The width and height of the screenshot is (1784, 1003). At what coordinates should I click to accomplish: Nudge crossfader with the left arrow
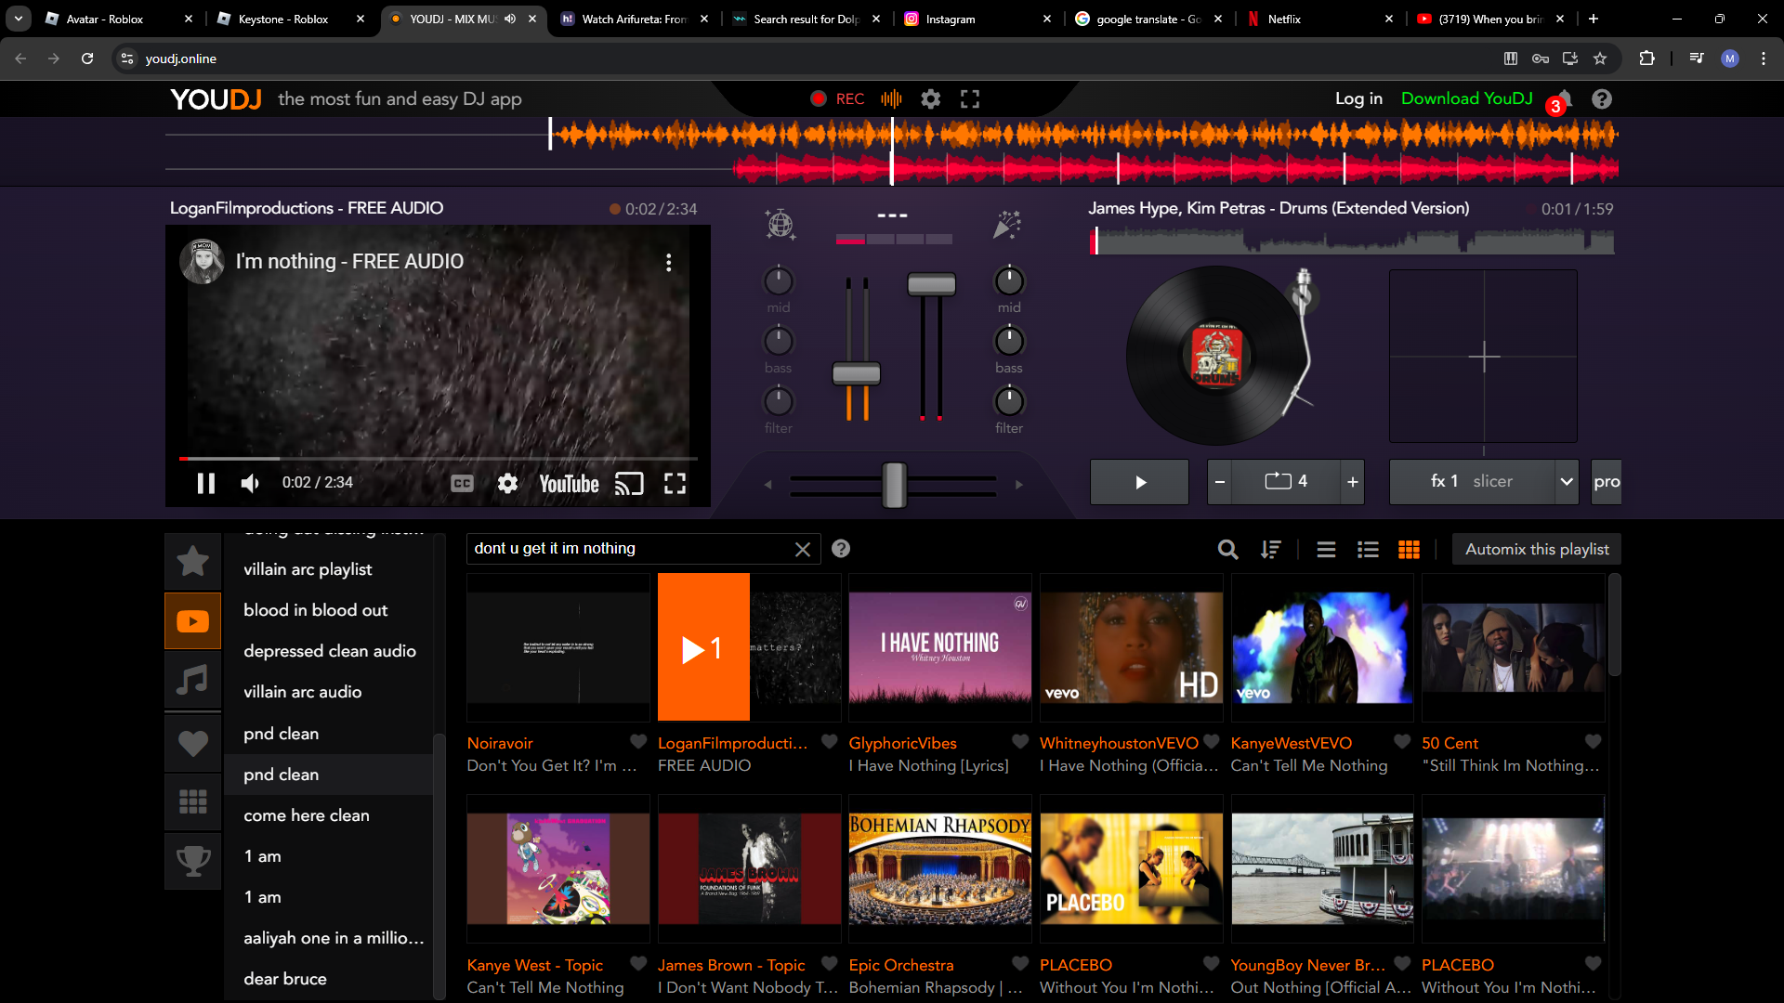[767, 485]
